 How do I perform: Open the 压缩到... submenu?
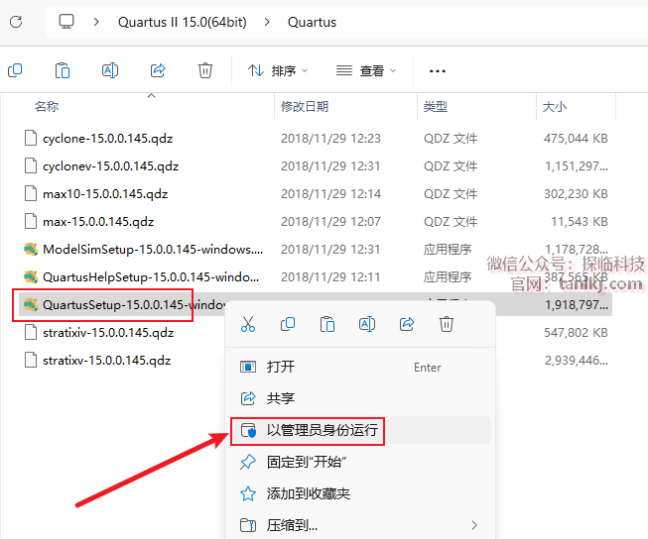click(x=359, y=525)
